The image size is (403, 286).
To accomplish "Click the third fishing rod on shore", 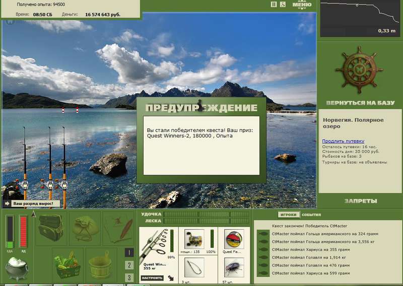I will click(64, 167).
